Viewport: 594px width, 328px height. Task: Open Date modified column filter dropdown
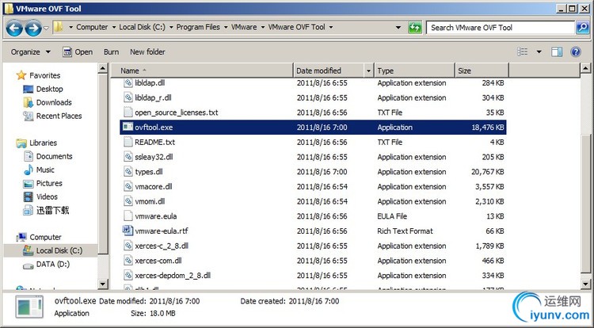[x=368, y=71]
